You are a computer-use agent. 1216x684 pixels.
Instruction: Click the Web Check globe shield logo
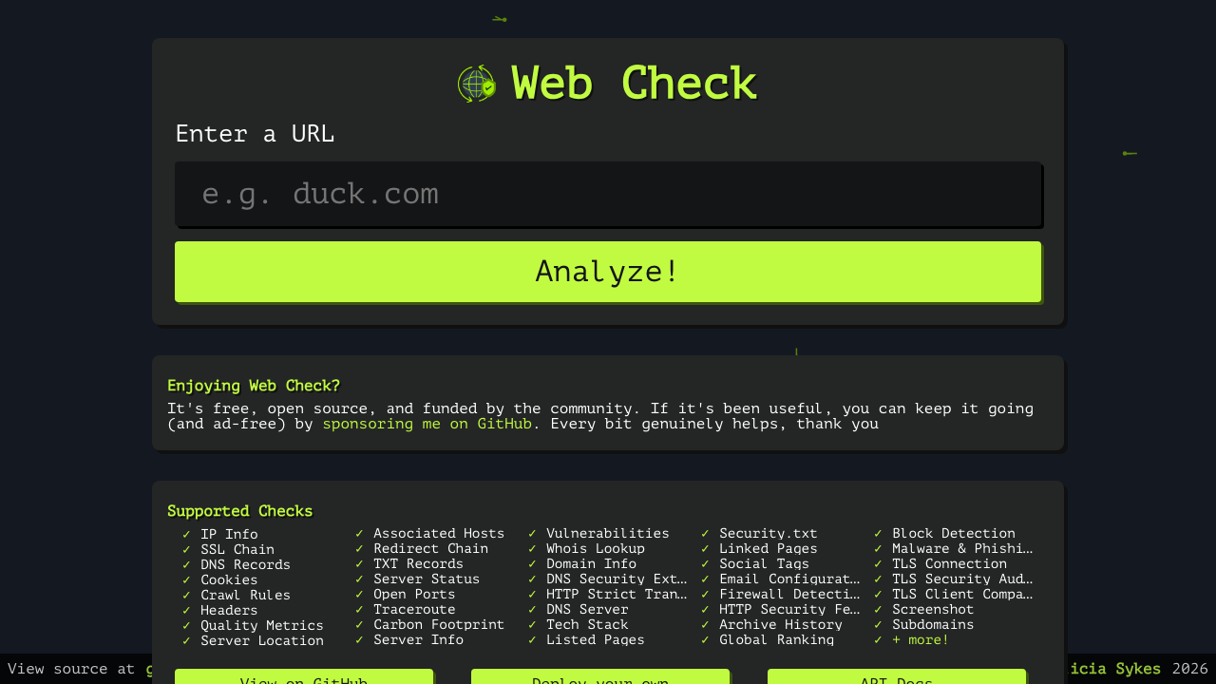tap(477, 84)
